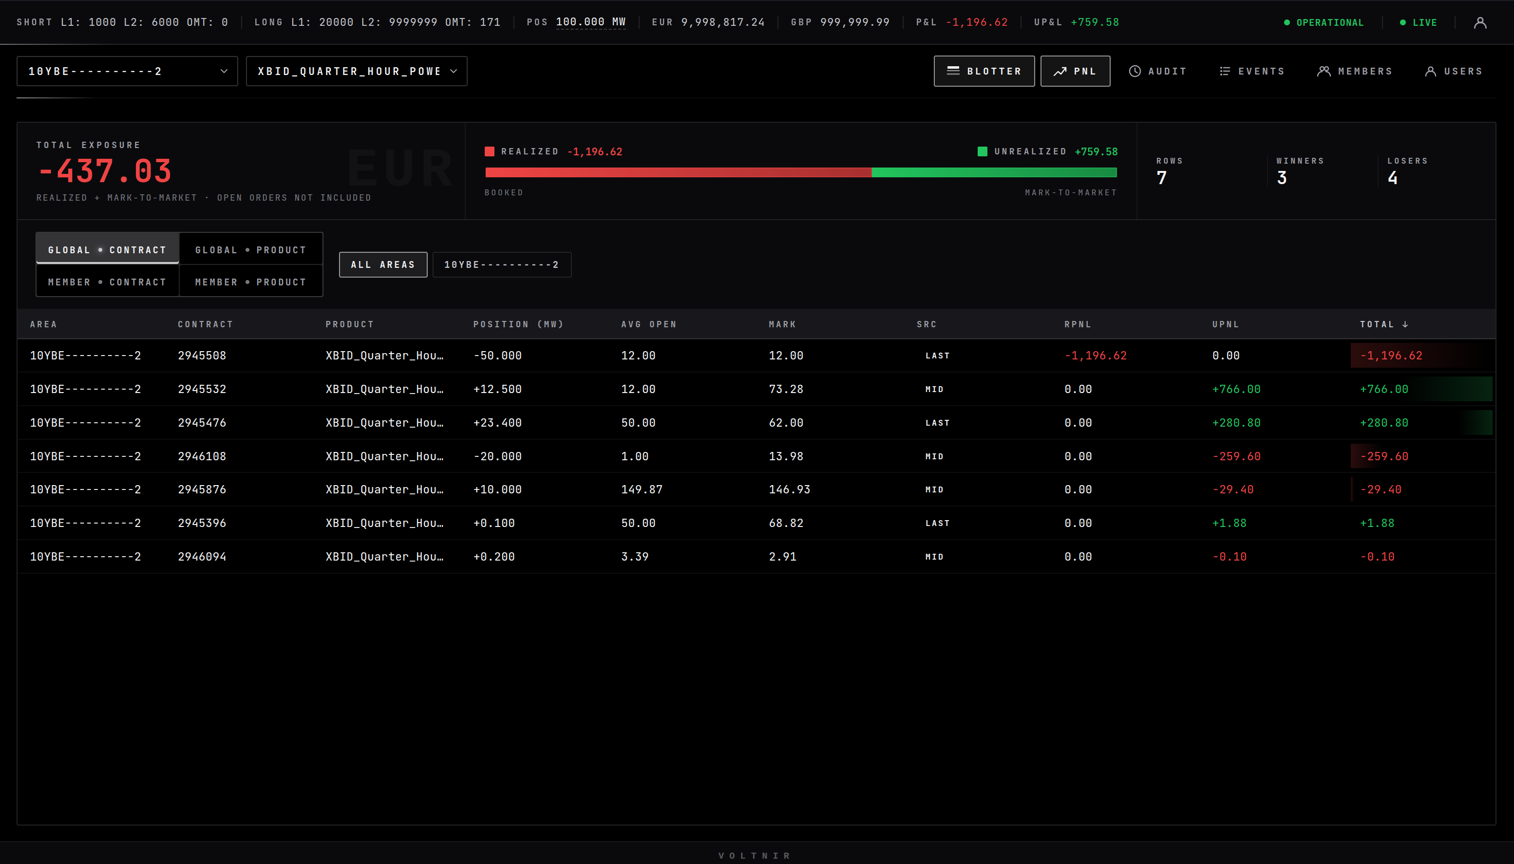
Task: Select the Audit clock icon
Action: pos(1135,71)
